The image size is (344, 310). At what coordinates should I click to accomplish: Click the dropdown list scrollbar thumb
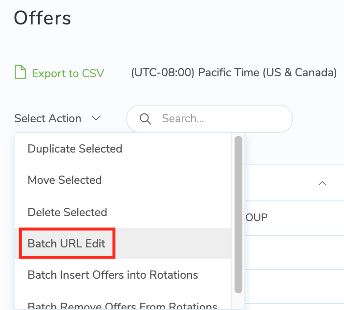pos(238,215)
